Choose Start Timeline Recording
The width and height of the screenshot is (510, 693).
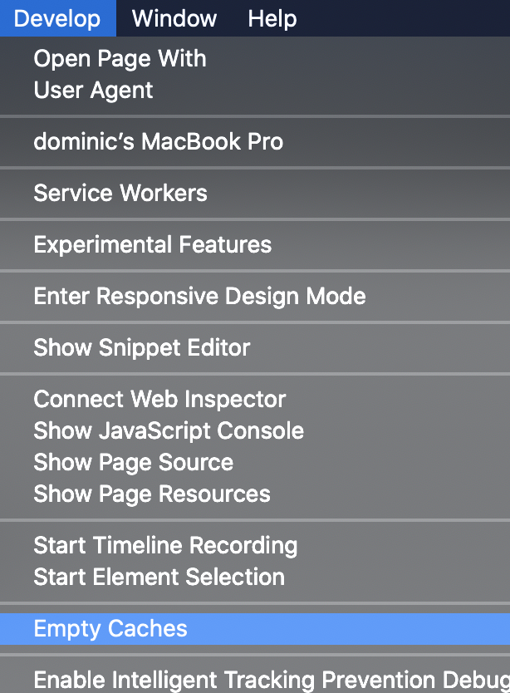pos(165,546)
